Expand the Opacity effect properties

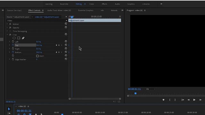click(7, 27)
